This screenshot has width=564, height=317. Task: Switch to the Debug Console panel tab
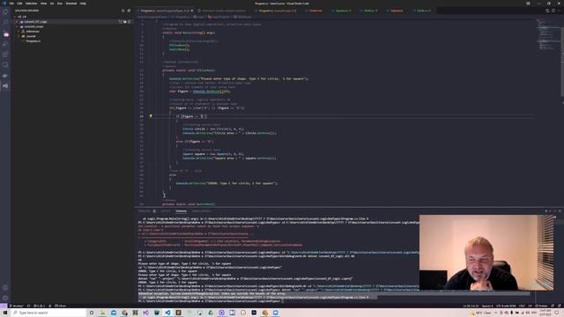(201, 211)
